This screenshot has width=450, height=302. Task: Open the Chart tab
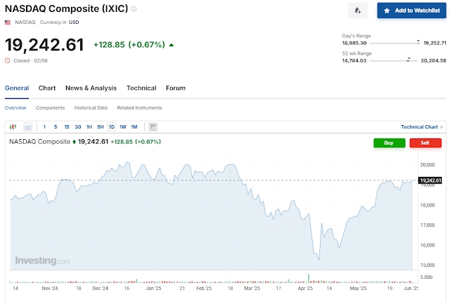[47, 88]
